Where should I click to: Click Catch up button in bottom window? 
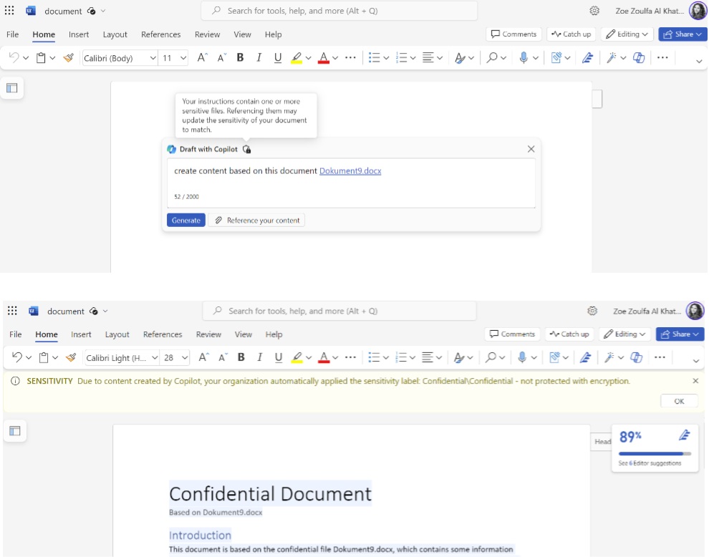tap(570, 334)
